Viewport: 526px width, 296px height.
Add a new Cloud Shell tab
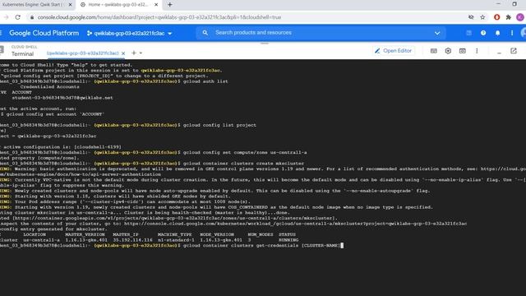click(x=133, y=53)
